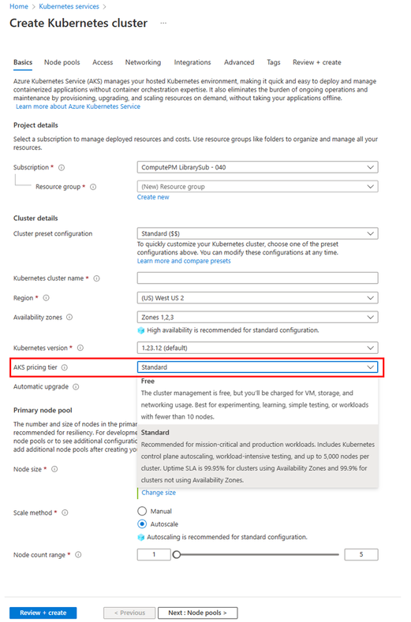Expand Cluster preset configuration dropdown

coord(257,233)
